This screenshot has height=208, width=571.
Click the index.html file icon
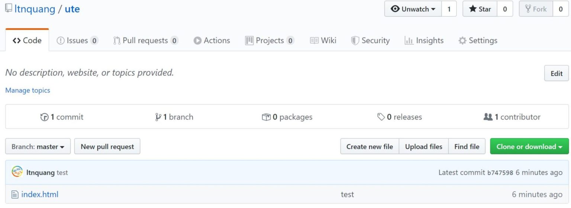[x=15, y=195]
